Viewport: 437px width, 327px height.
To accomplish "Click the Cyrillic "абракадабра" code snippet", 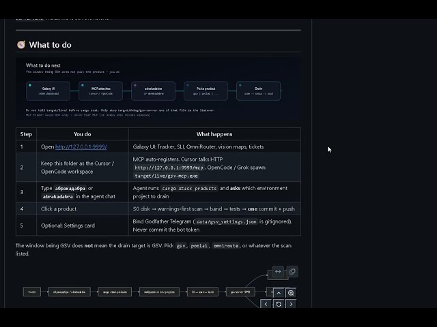I will click(70, 188).
